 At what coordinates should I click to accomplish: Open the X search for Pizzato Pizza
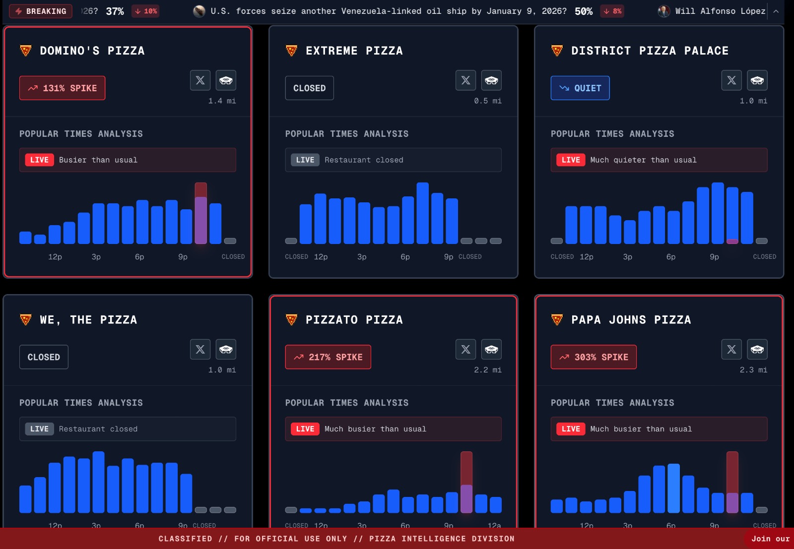point(465,349)
